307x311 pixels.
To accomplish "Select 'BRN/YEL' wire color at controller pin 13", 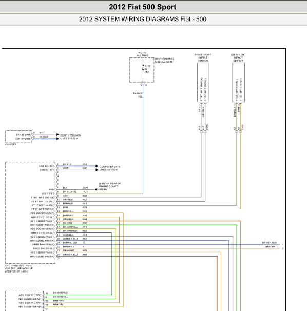I will tap(68, 211).
